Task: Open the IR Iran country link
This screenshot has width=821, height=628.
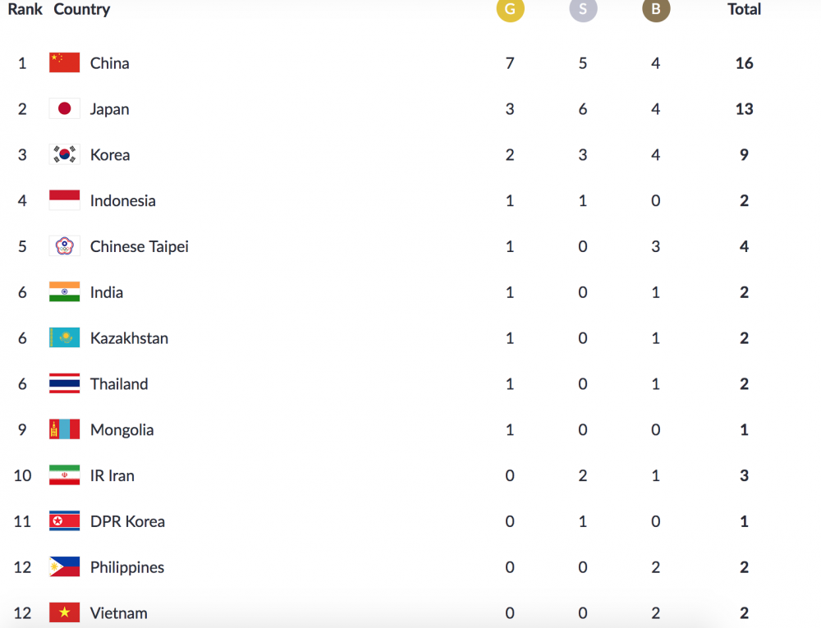Action: tap(112, 476)
